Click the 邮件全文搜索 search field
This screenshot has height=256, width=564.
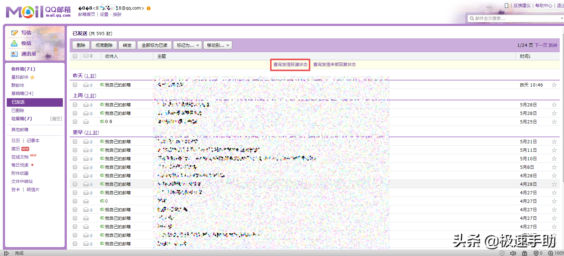tap(515, 18)
